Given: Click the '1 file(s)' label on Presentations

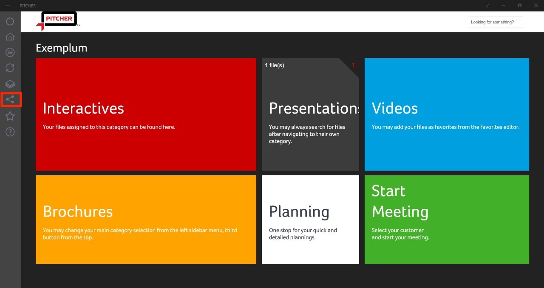Looking at the screenshot, I should coord(275,65).
